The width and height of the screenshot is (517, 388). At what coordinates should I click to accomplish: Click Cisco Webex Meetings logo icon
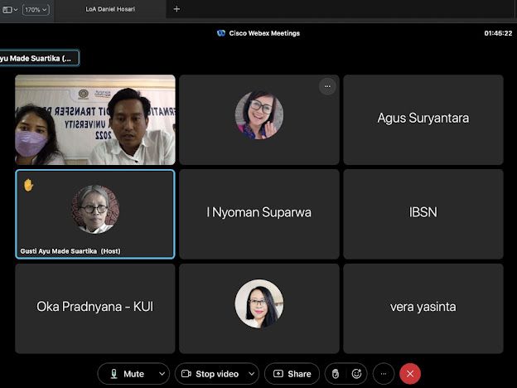221,33
